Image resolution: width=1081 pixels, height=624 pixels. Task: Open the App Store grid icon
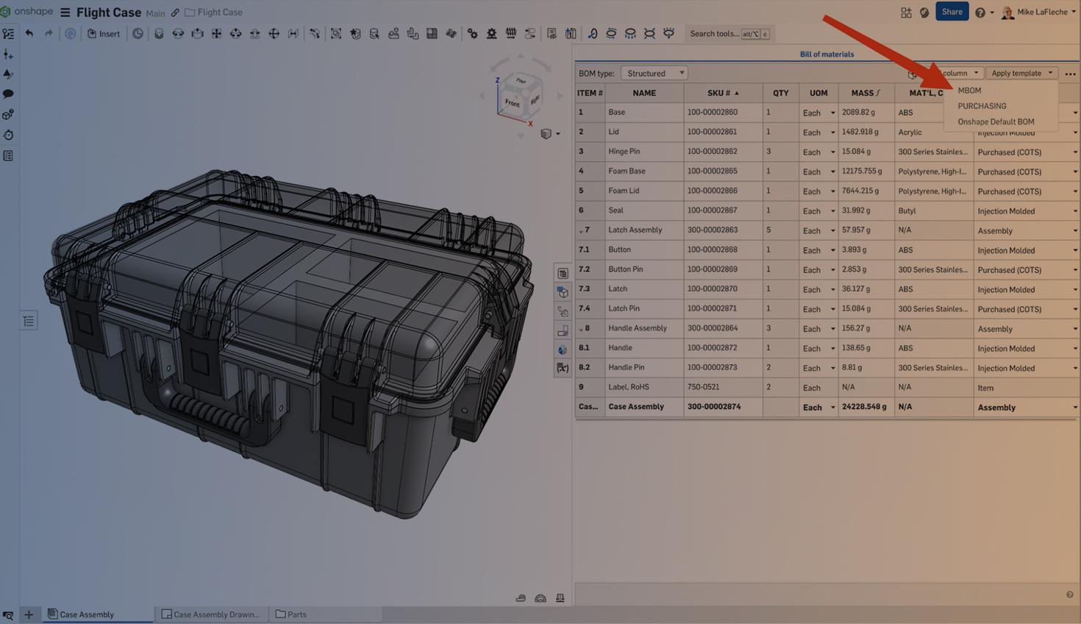905,13
